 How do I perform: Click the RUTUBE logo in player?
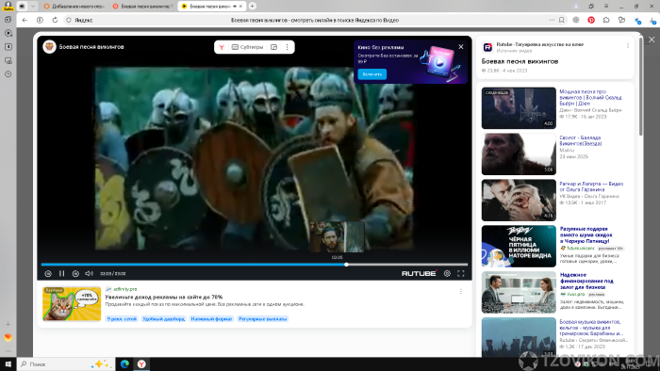419,273
